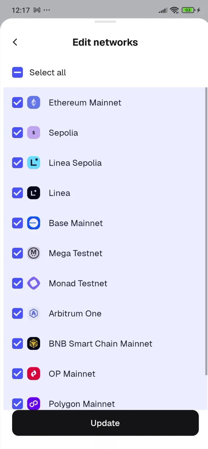Click the Ethereum Mainnet network icon
Viewport: 208px width, 449px height.
[x=34, y=103]
